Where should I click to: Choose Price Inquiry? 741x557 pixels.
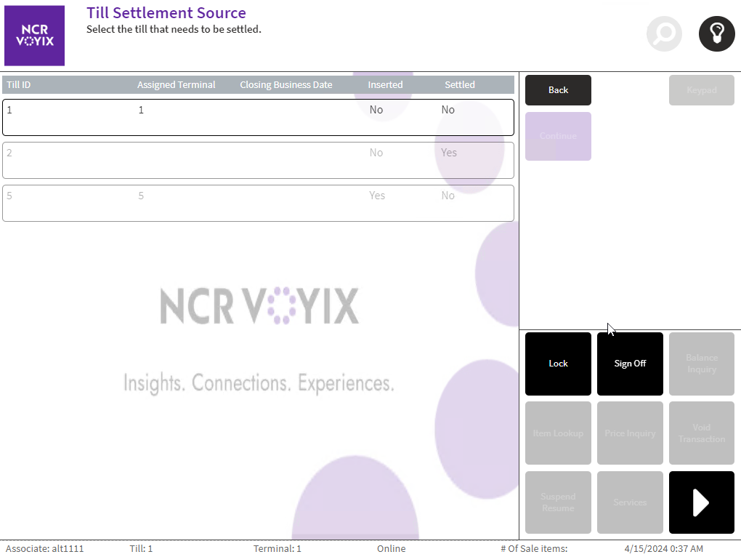pos(630,433)
